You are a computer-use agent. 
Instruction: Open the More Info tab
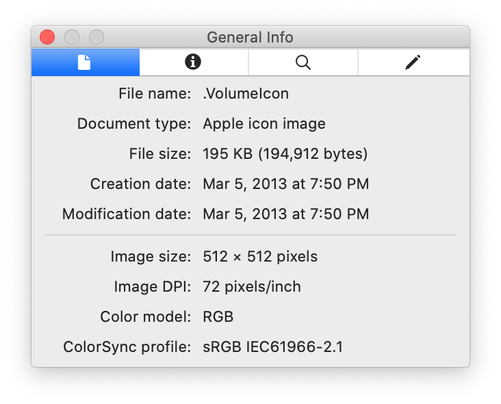click(193, 62)
